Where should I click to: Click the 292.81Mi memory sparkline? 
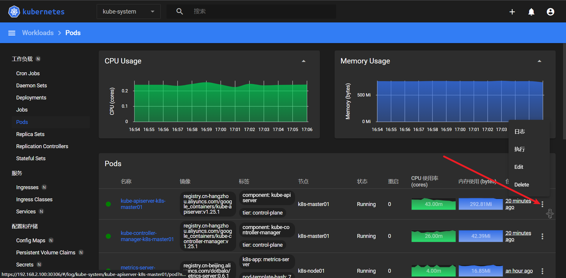pyautogui.click(x=481, y=204)
